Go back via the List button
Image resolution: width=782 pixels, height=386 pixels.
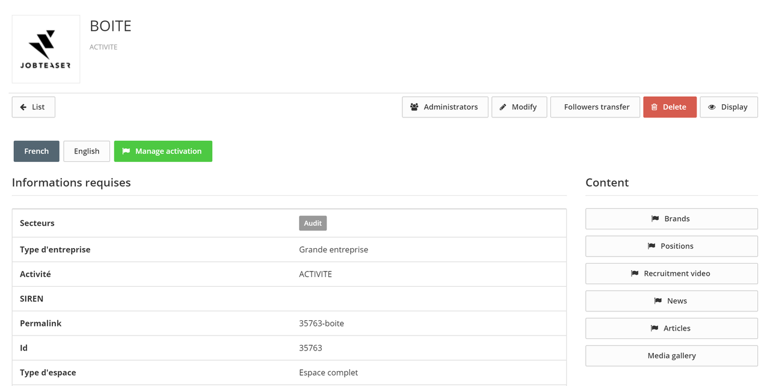tap(34, 107)
